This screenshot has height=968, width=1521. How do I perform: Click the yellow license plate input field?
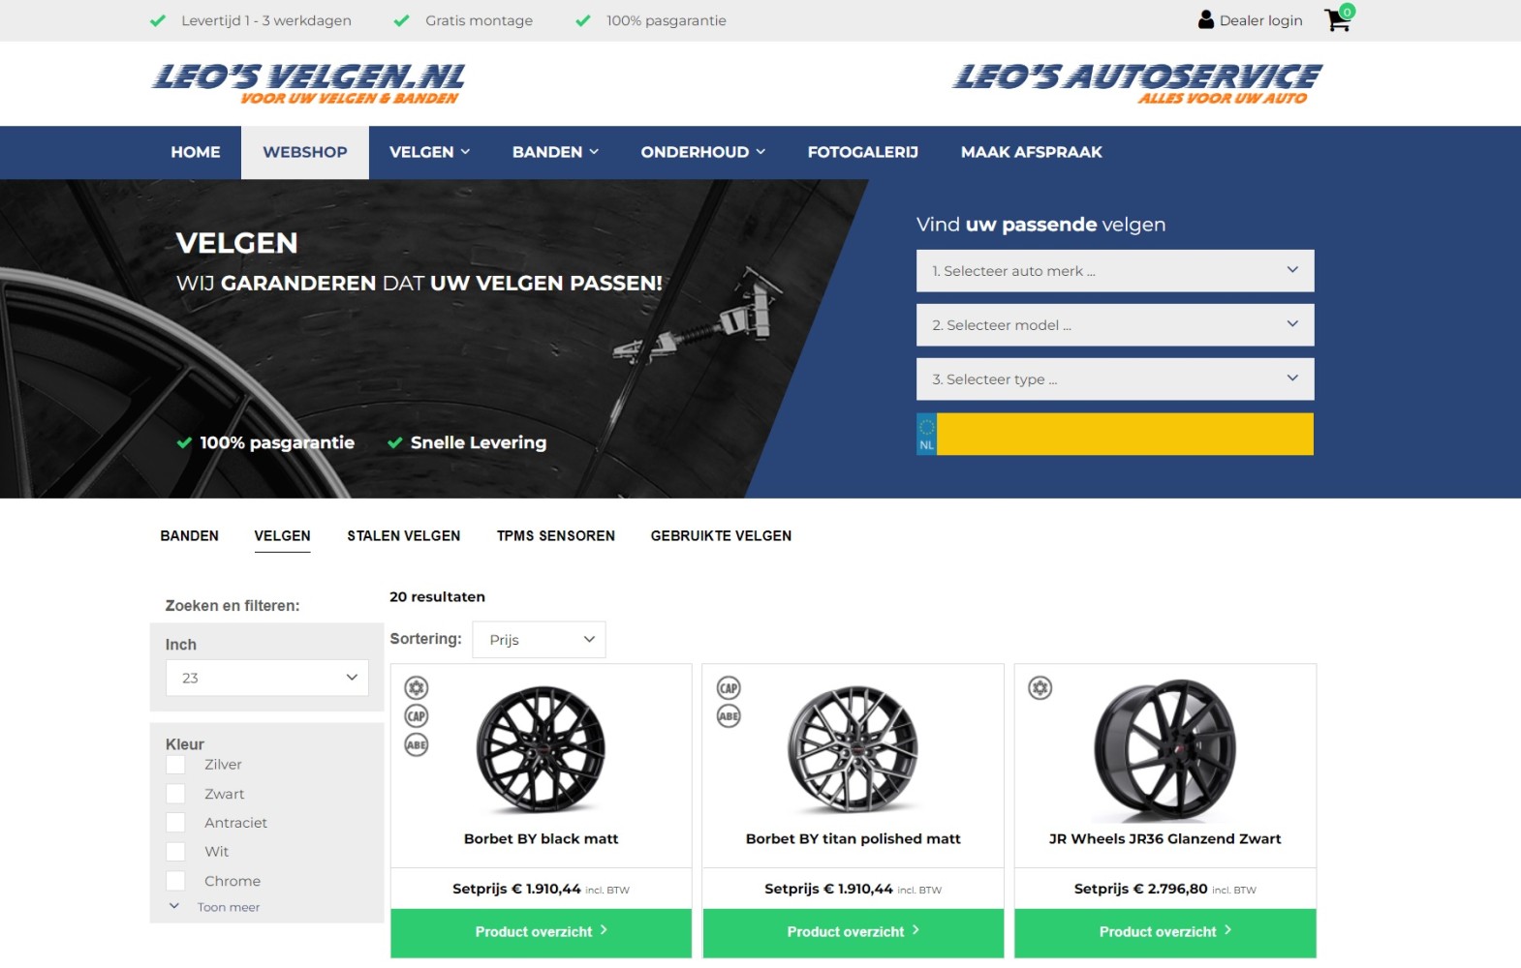[1125, 435]
